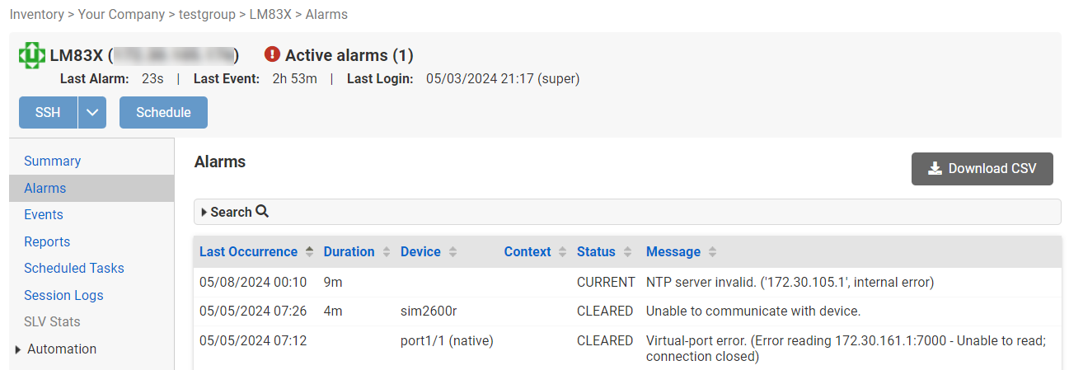Click the SSH button
This screenshot has width=1069, height=370.
[x=48, y=113]
